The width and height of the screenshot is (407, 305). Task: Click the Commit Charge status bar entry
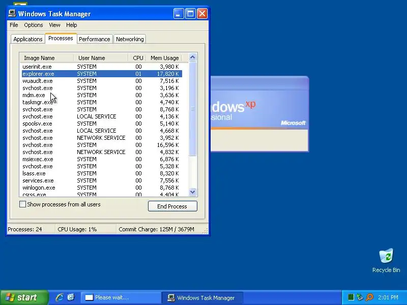(x=156, y=229)
